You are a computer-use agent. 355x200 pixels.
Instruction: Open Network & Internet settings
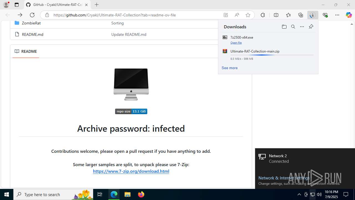tap(284, 178)
